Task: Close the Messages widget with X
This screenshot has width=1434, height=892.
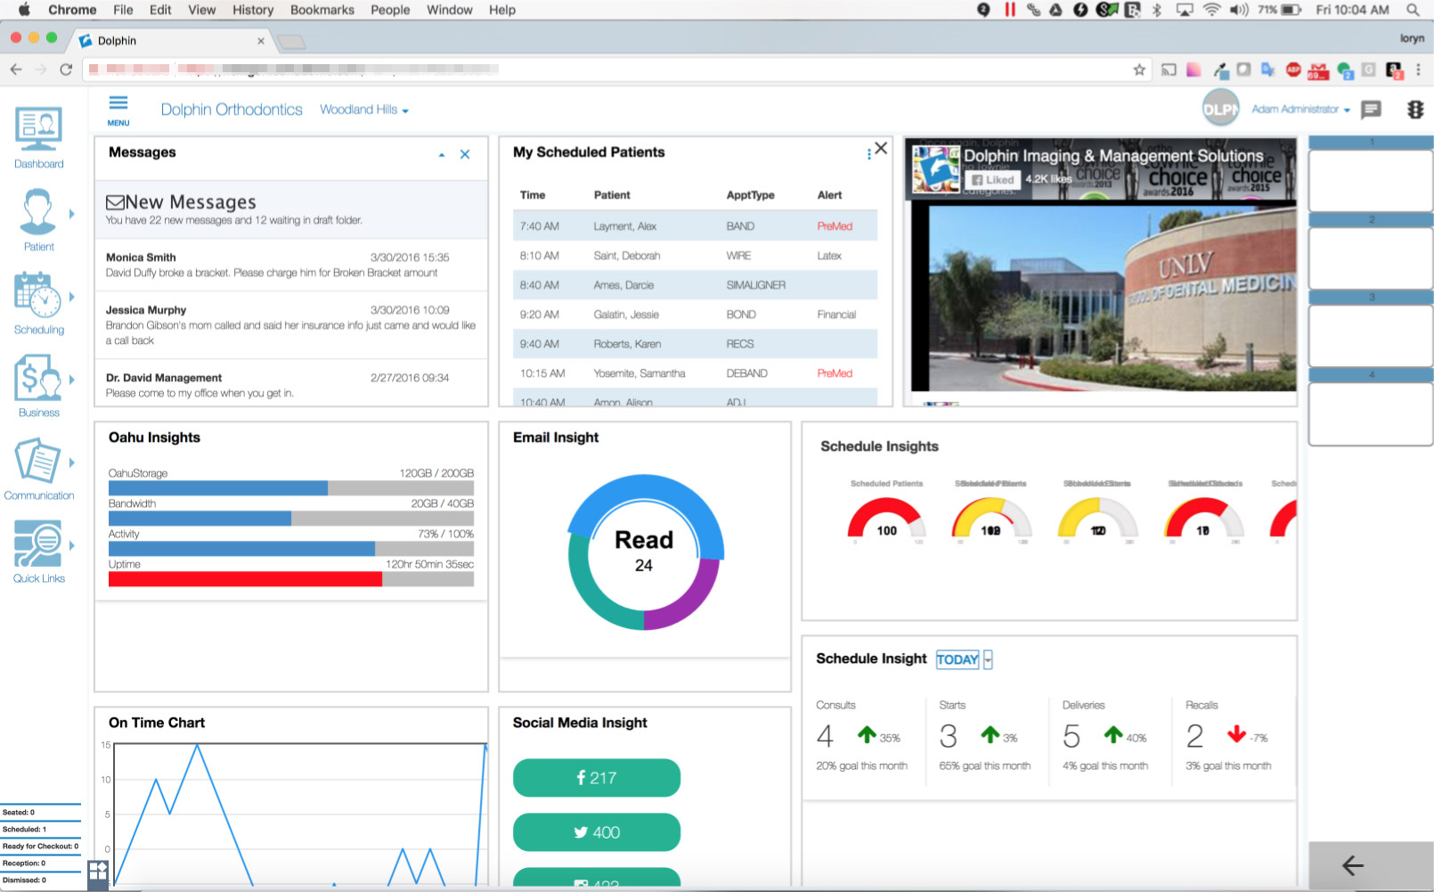Action: (465, 154)
